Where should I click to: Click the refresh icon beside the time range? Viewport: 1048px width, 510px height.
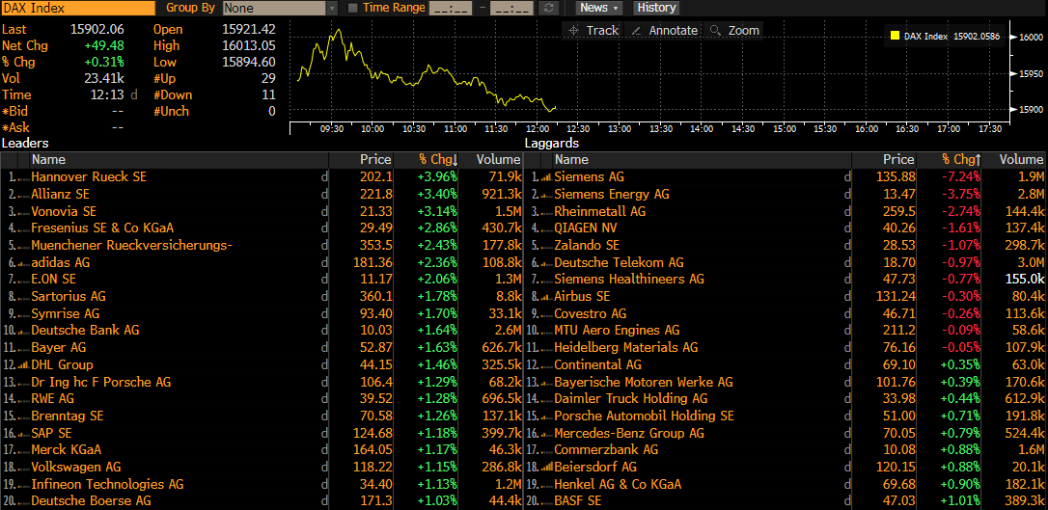tap(549, 8)
